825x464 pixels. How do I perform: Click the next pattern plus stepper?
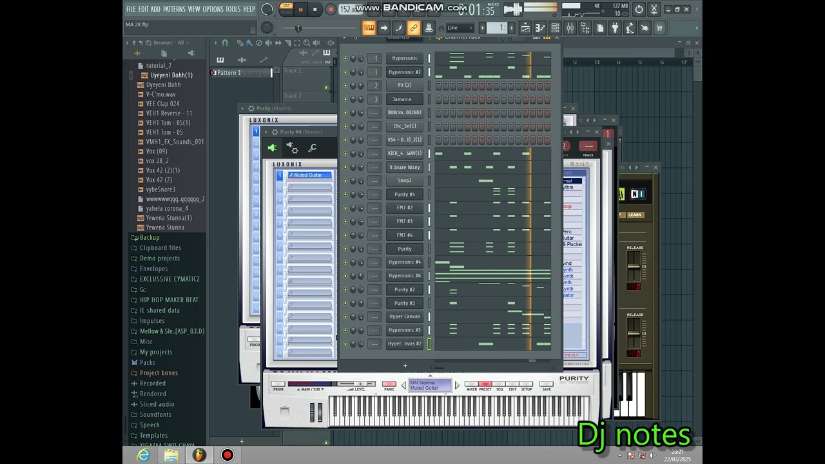[x=511, y=28]
